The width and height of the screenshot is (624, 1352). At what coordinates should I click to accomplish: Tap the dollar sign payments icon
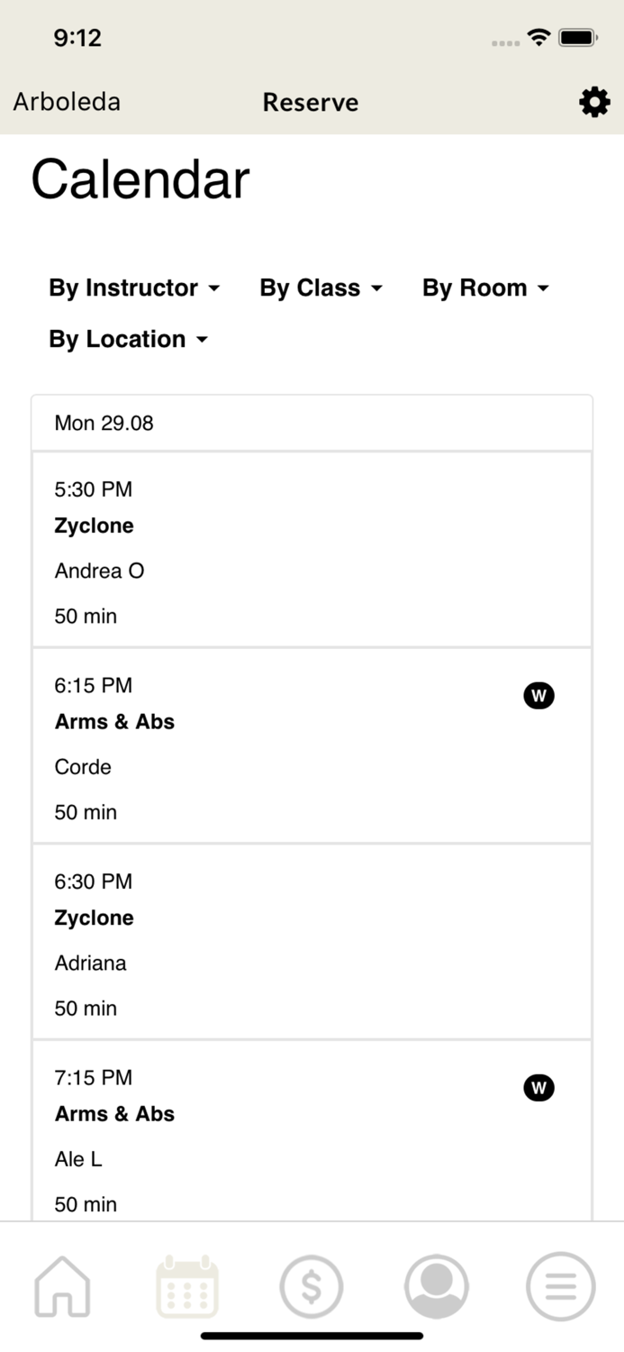tap(312, 1287)
